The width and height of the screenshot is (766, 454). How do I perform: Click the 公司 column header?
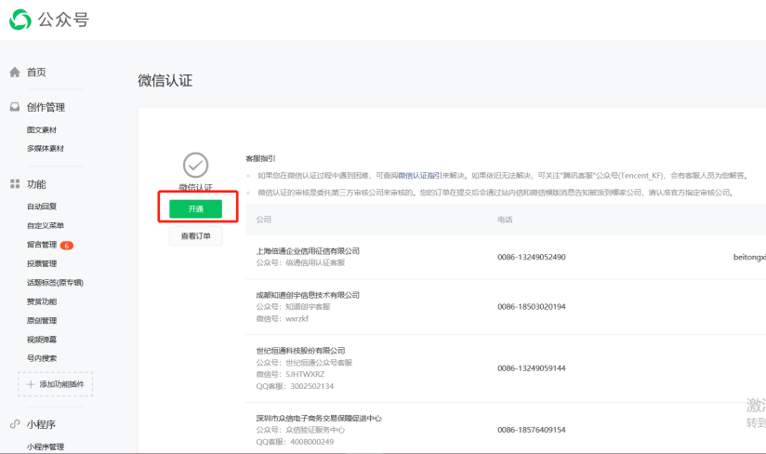263,220
